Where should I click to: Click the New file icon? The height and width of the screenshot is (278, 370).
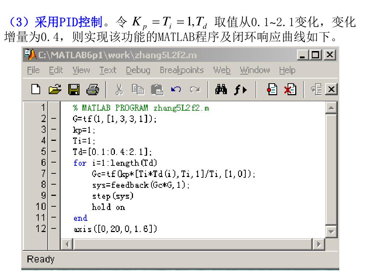coord(36,89)
